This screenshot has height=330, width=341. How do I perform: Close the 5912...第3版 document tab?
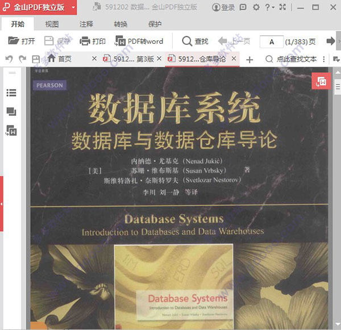(x=159, y=59)
